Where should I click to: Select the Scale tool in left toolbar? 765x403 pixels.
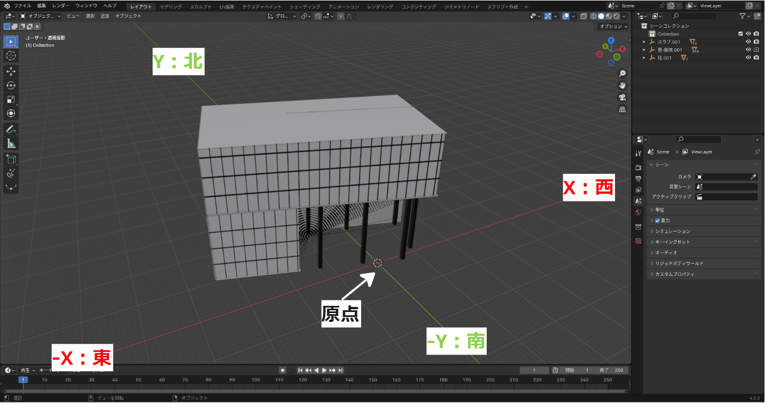pyautogui.click(x=11, y=99)
